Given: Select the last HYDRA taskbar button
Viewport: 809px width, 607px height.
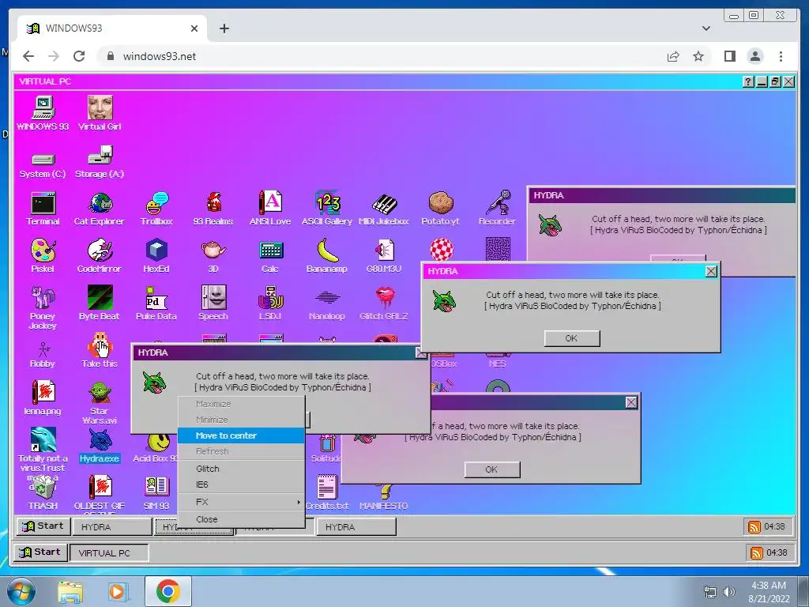Looking at the screenshot, I should (356, 527).
